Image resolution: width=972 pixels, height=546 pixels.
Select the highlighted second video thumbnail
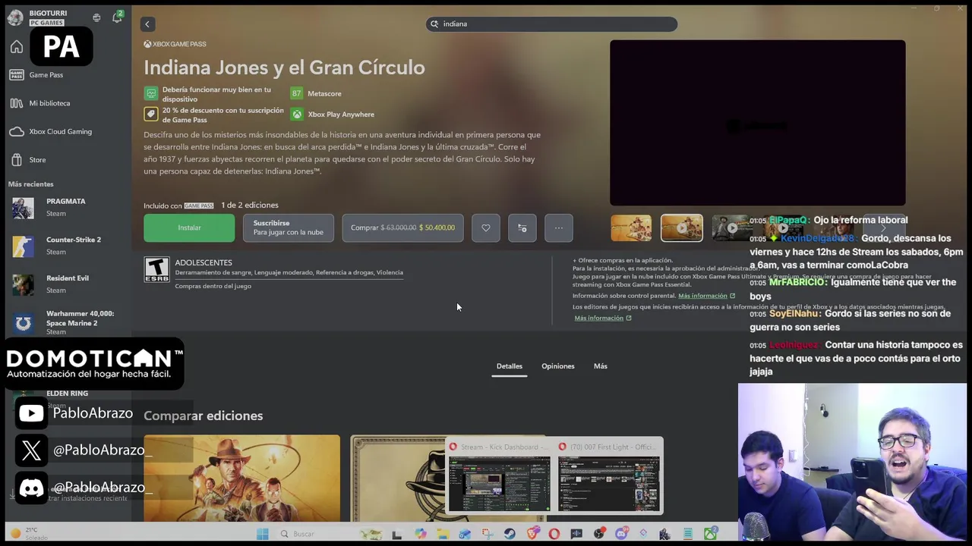coord(682,228)
